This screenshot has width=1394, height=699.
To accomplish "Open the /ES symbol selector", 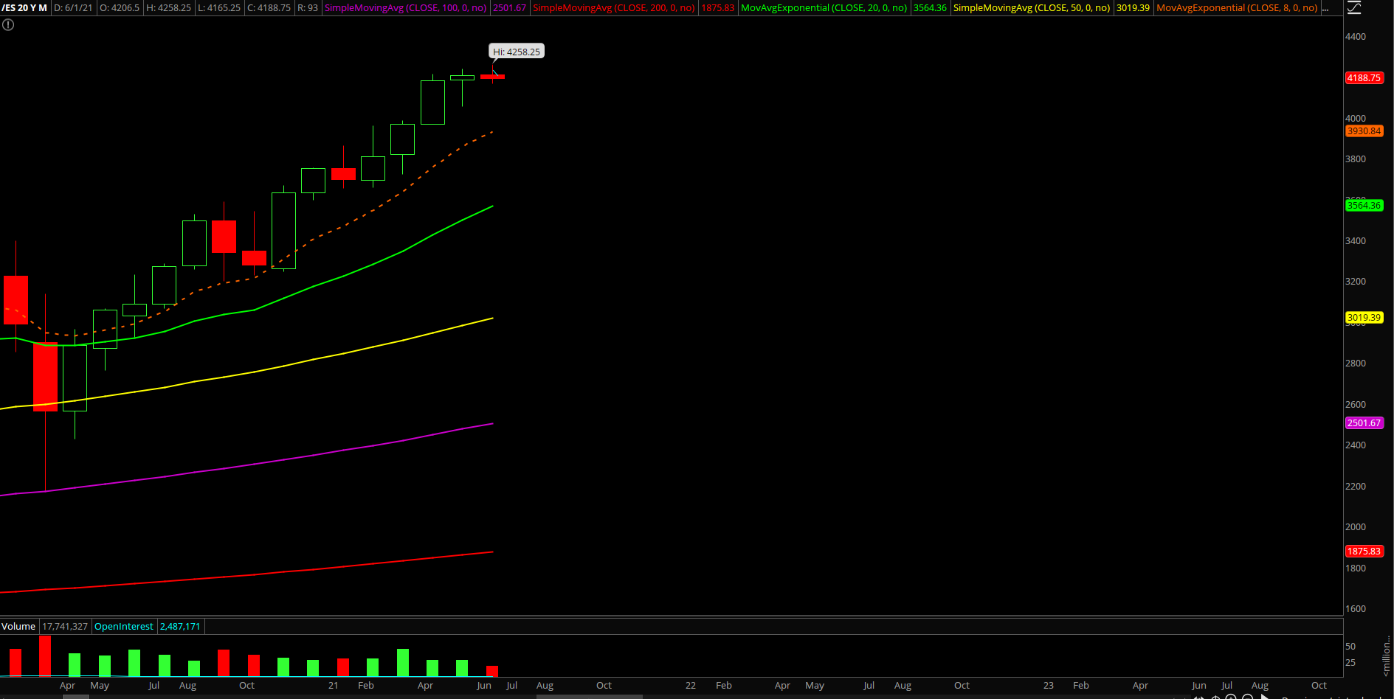I will pyautogui.click(x=9, y=8).
